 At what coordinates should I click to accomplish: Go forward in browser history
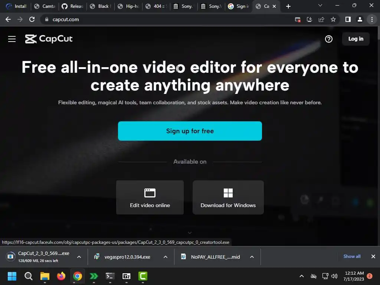click(x=20, y=19)
